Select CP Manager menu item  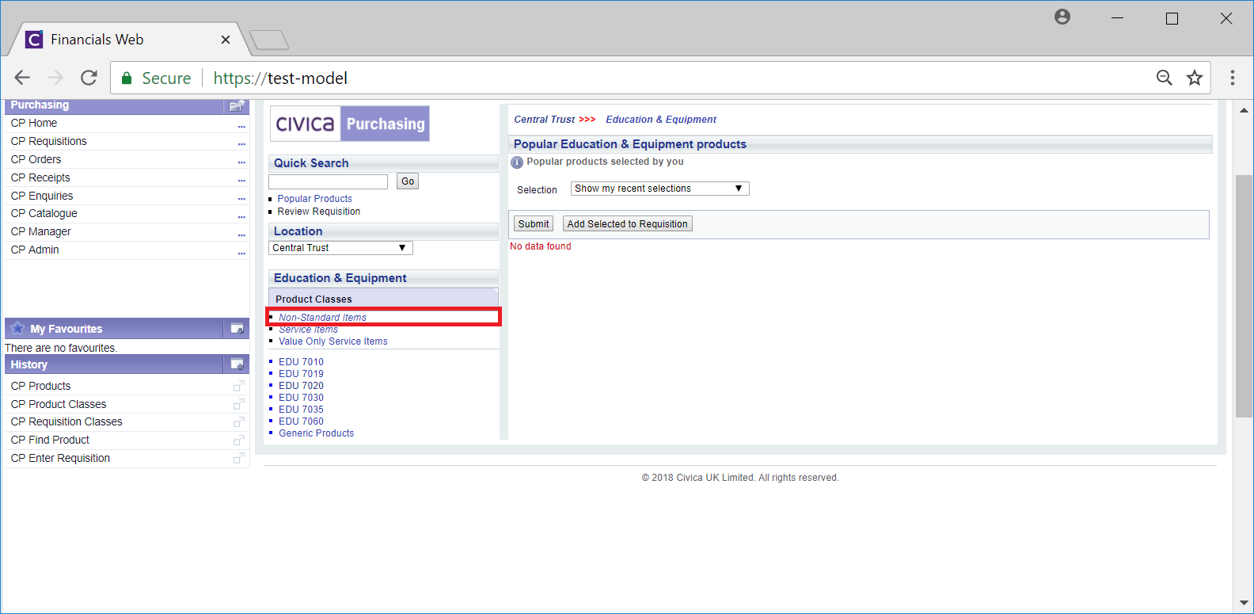tap(40, 231)
